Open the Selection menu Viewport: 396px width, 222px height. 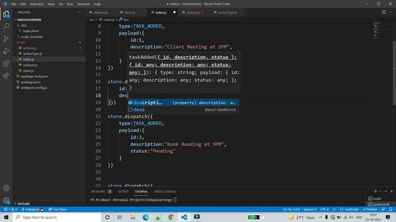37,4
